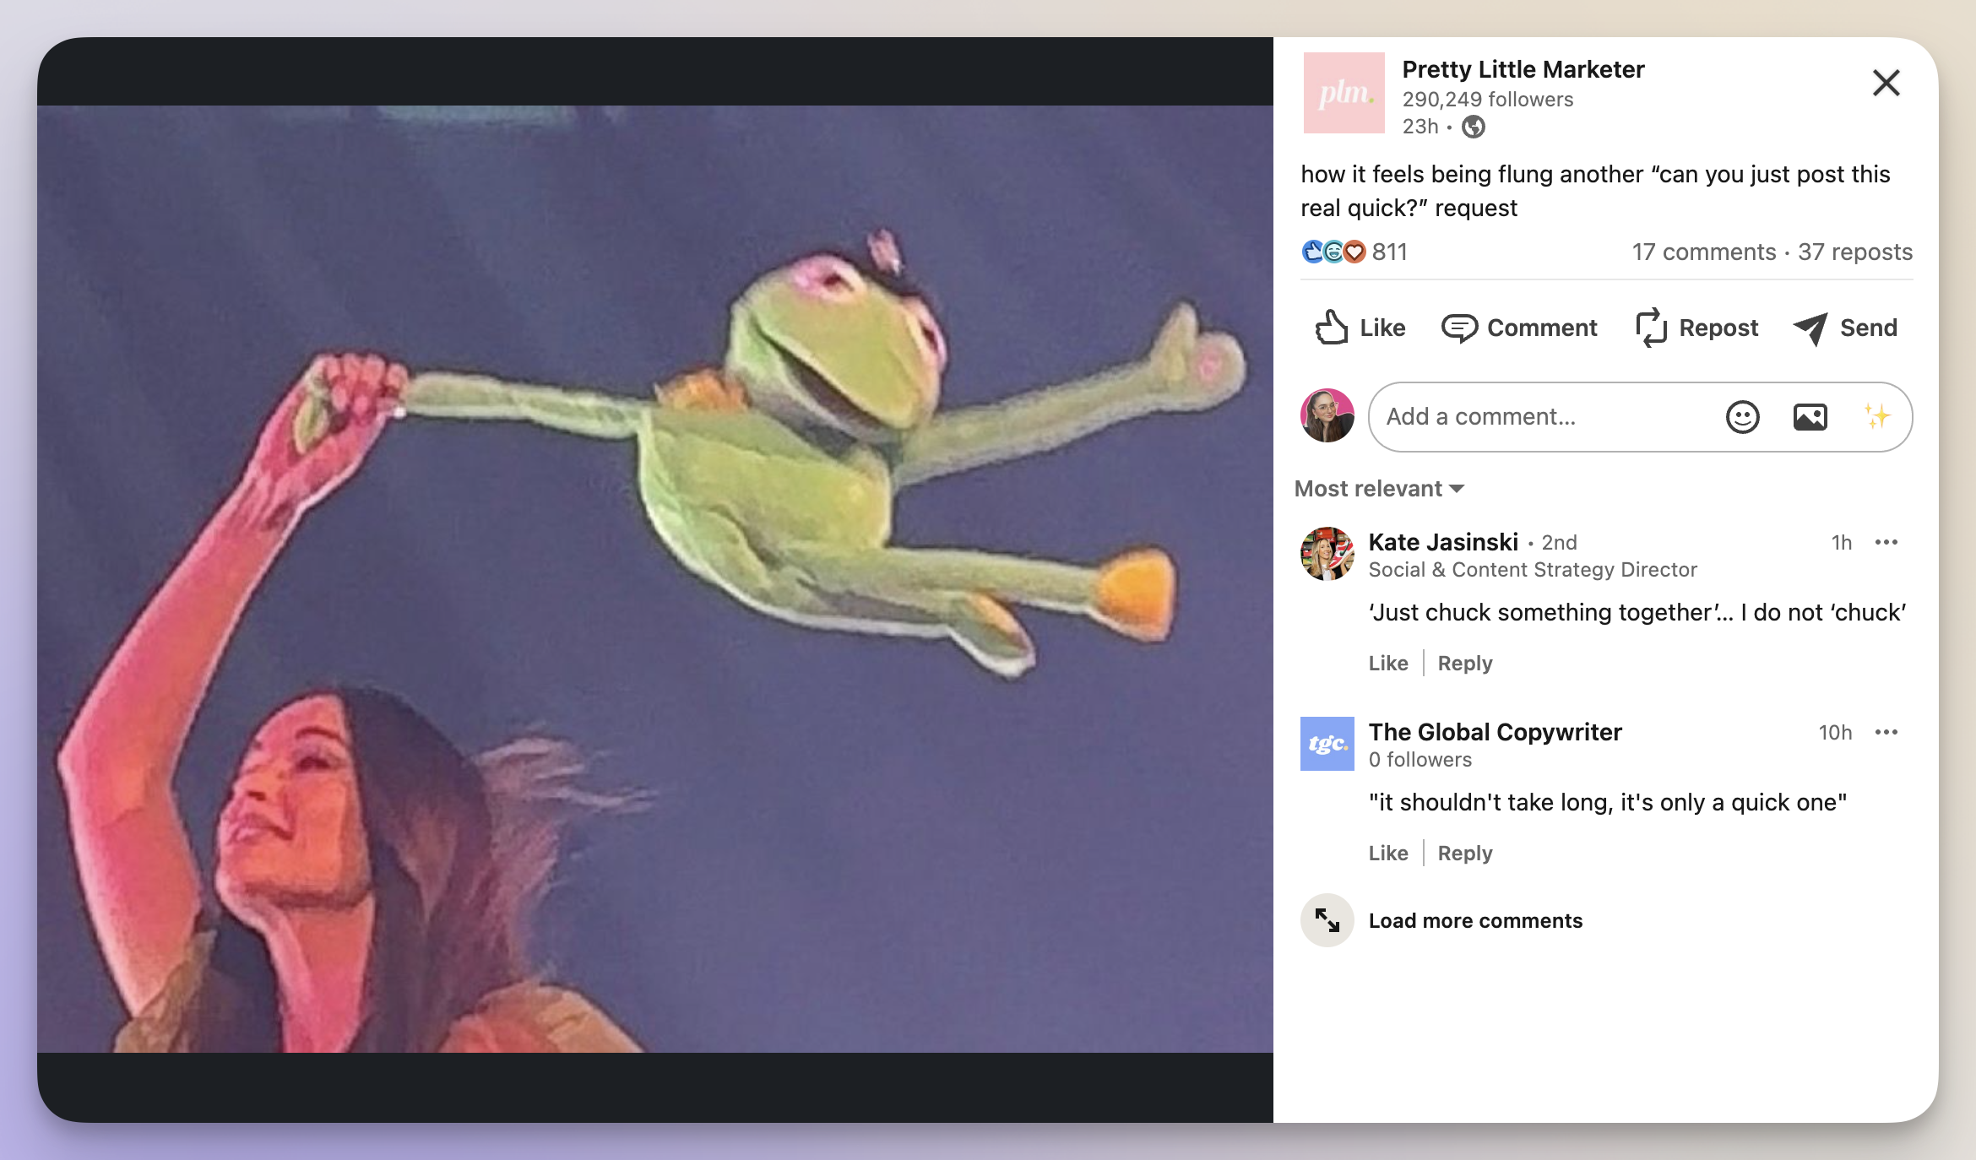Click the 'it shouldn't take long' comment text

1607,802
